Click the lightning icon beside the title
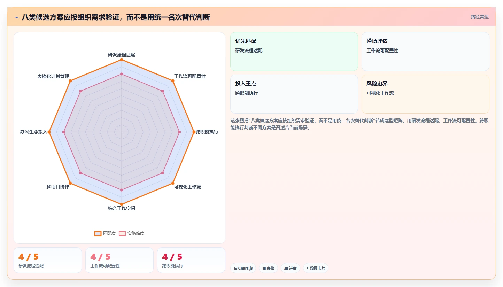The height and width of the screenshot is (287, 503). (16, 17)
